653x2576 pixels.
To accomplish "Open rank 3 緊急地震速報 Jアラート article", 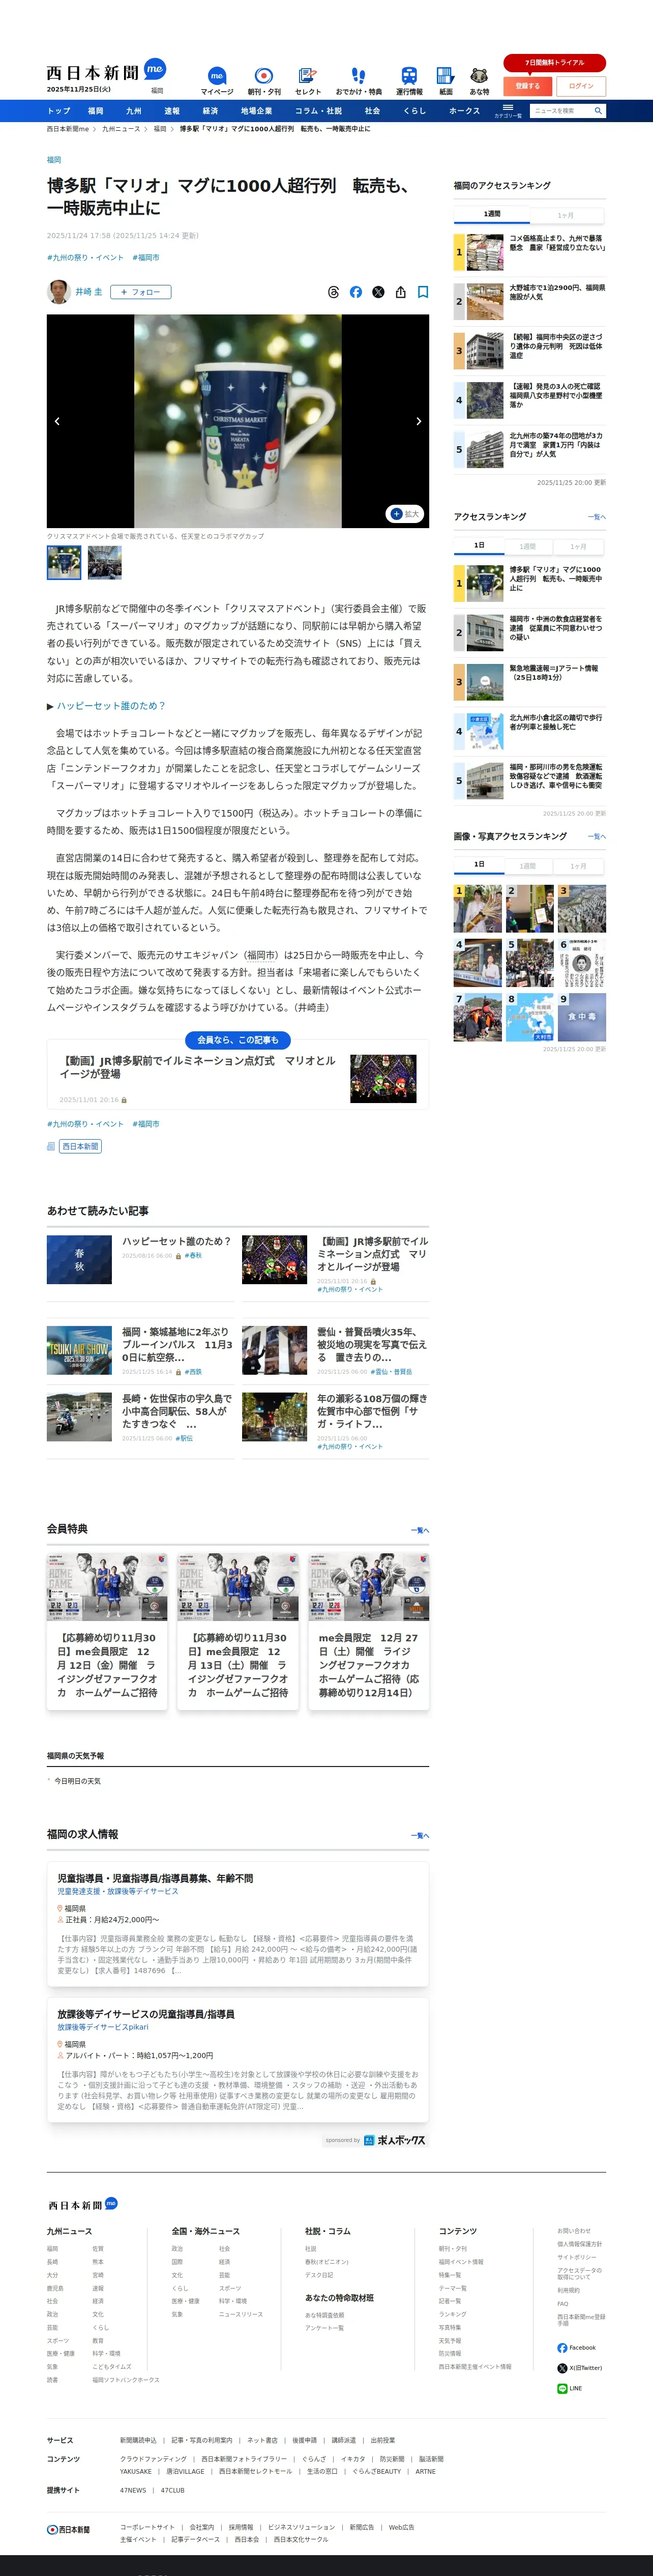I will coord(529,682).
